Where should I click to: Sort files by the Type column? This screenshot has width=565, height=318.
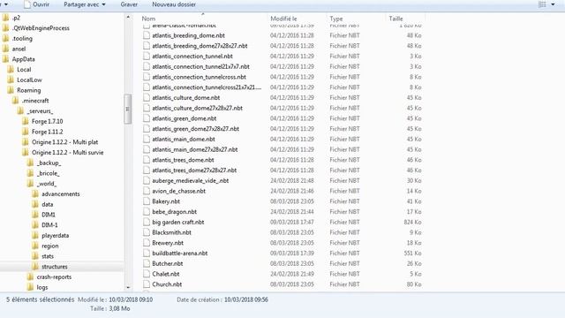pos(336,19)
